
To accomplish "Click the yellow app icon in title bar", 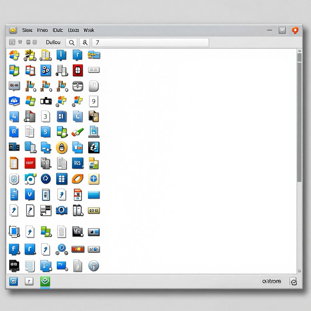I will [13, 30].
